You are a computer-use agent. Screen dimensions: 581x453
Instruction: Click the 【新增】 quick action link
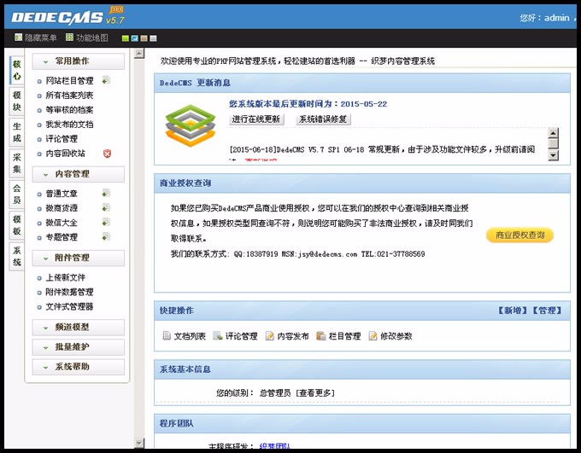pos(512,311)
